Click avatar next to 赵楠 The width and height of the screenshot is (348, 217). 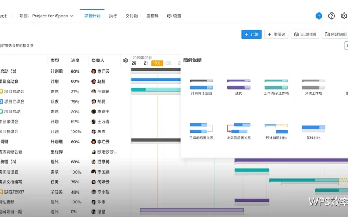[x=94, y=81]
